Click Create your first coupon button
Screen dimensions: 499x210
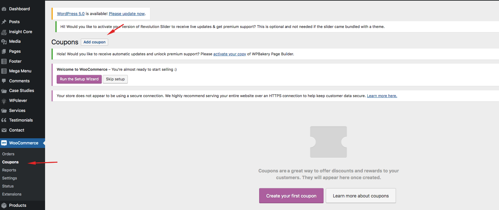[x=291, y=196]
